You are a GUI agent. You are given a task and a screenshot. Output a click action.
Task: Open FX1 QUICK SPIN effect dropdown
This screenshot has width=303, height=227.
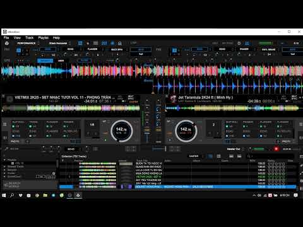pos(118,49)
